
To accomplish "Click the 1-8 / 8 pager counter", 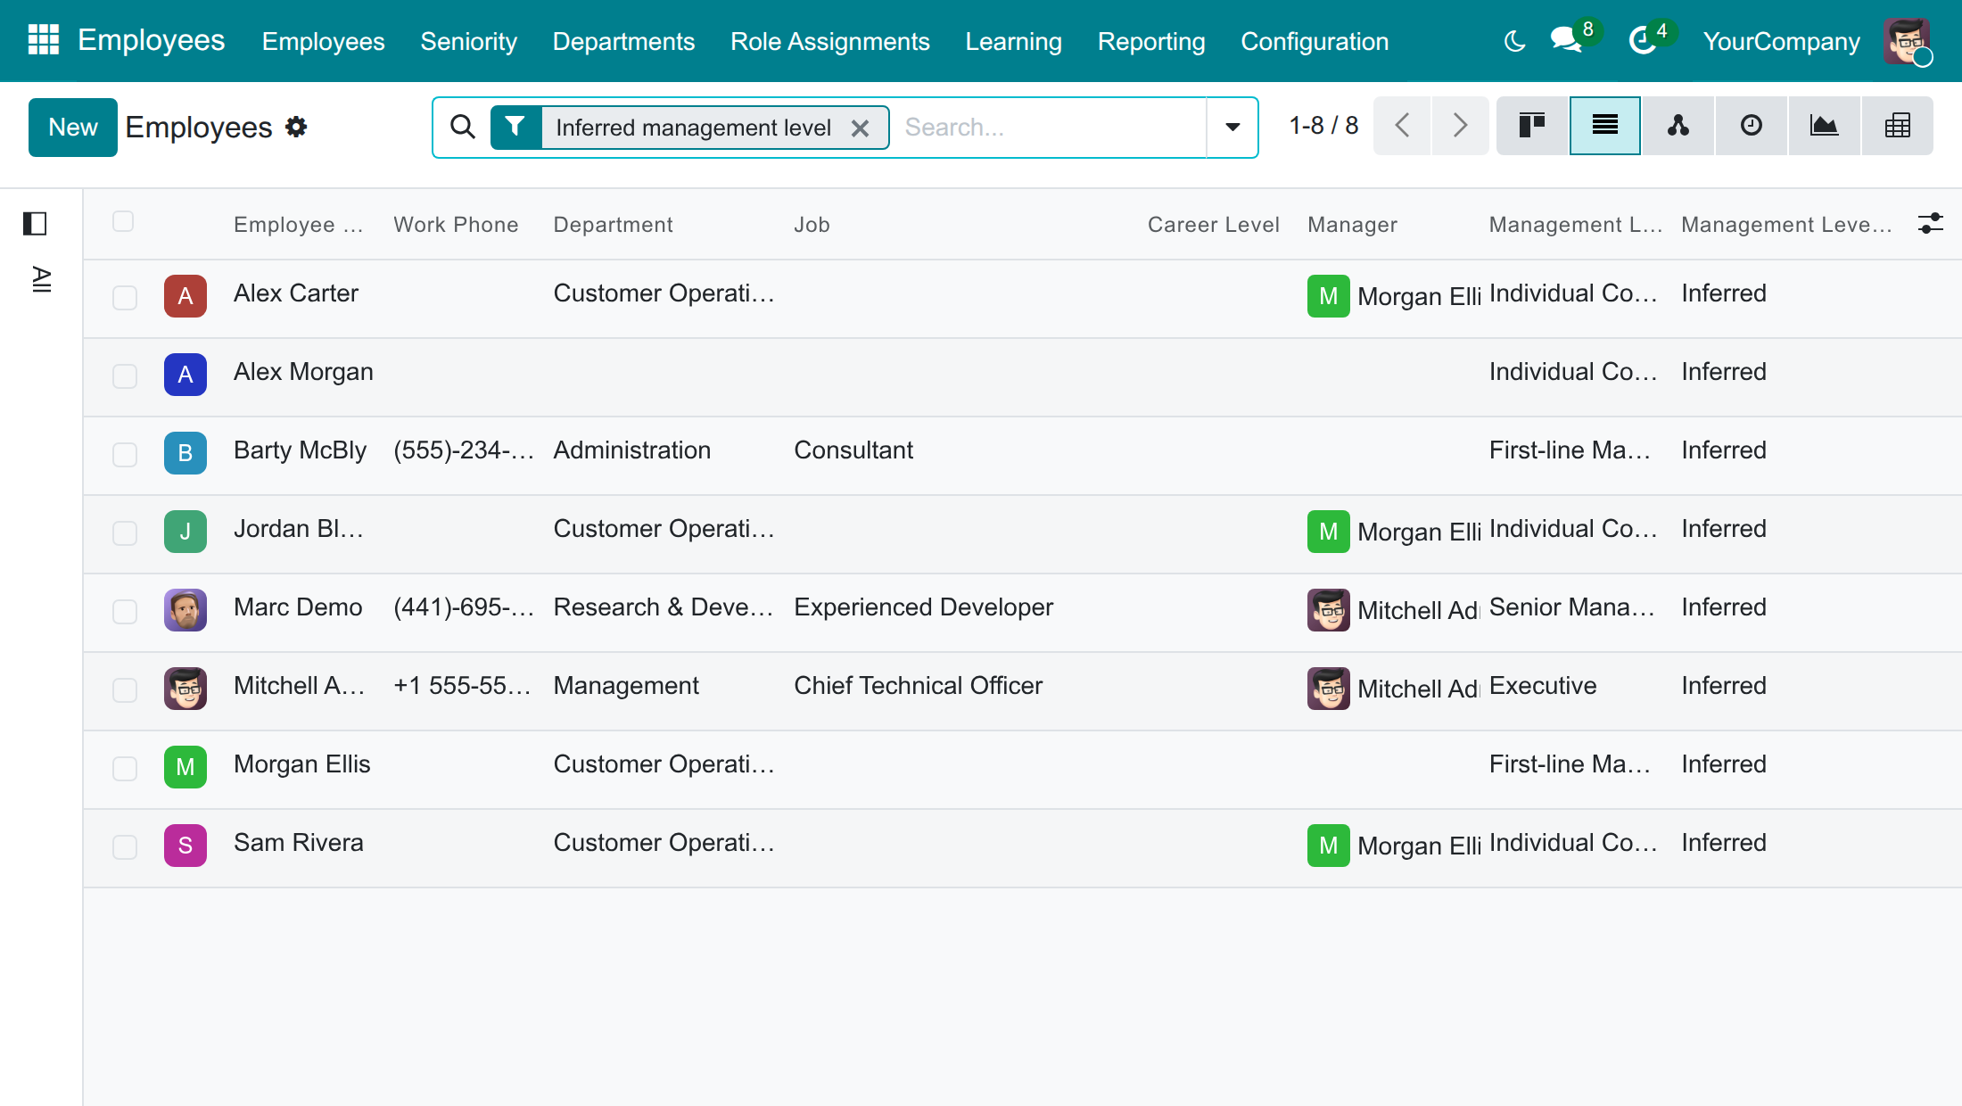I will tap(1323, 126).
